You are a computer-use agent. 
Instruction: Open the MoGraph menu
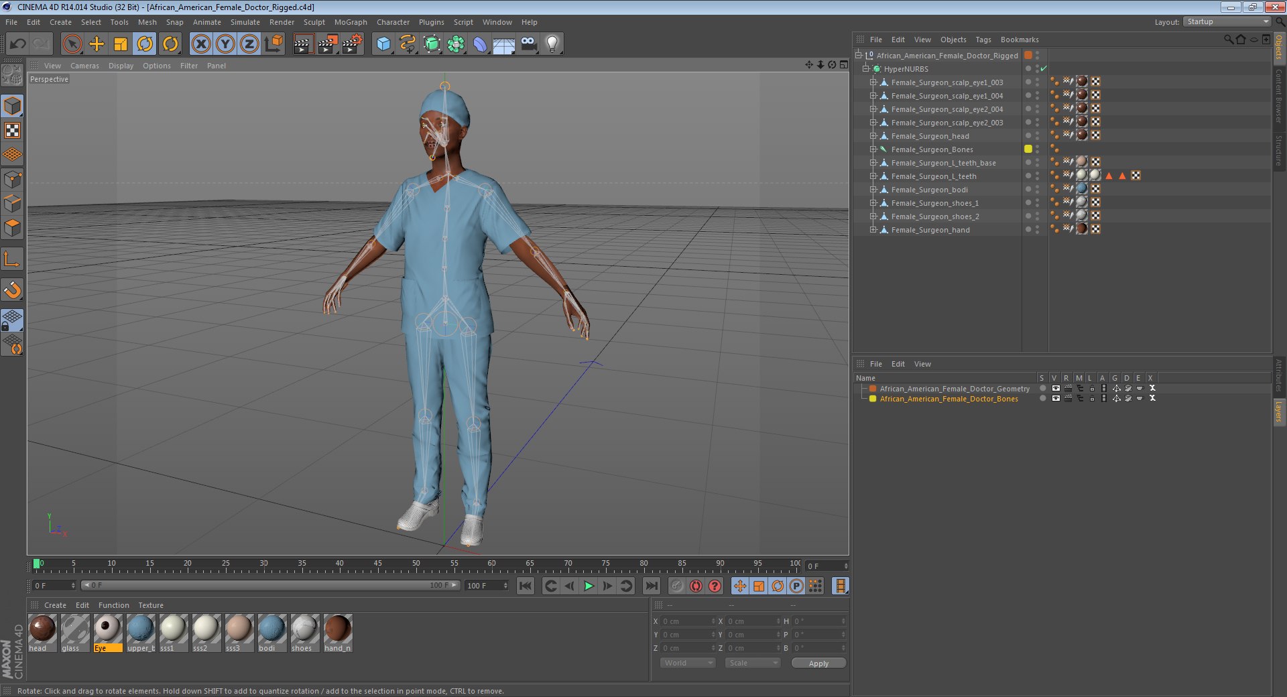(x=351, y=22)
